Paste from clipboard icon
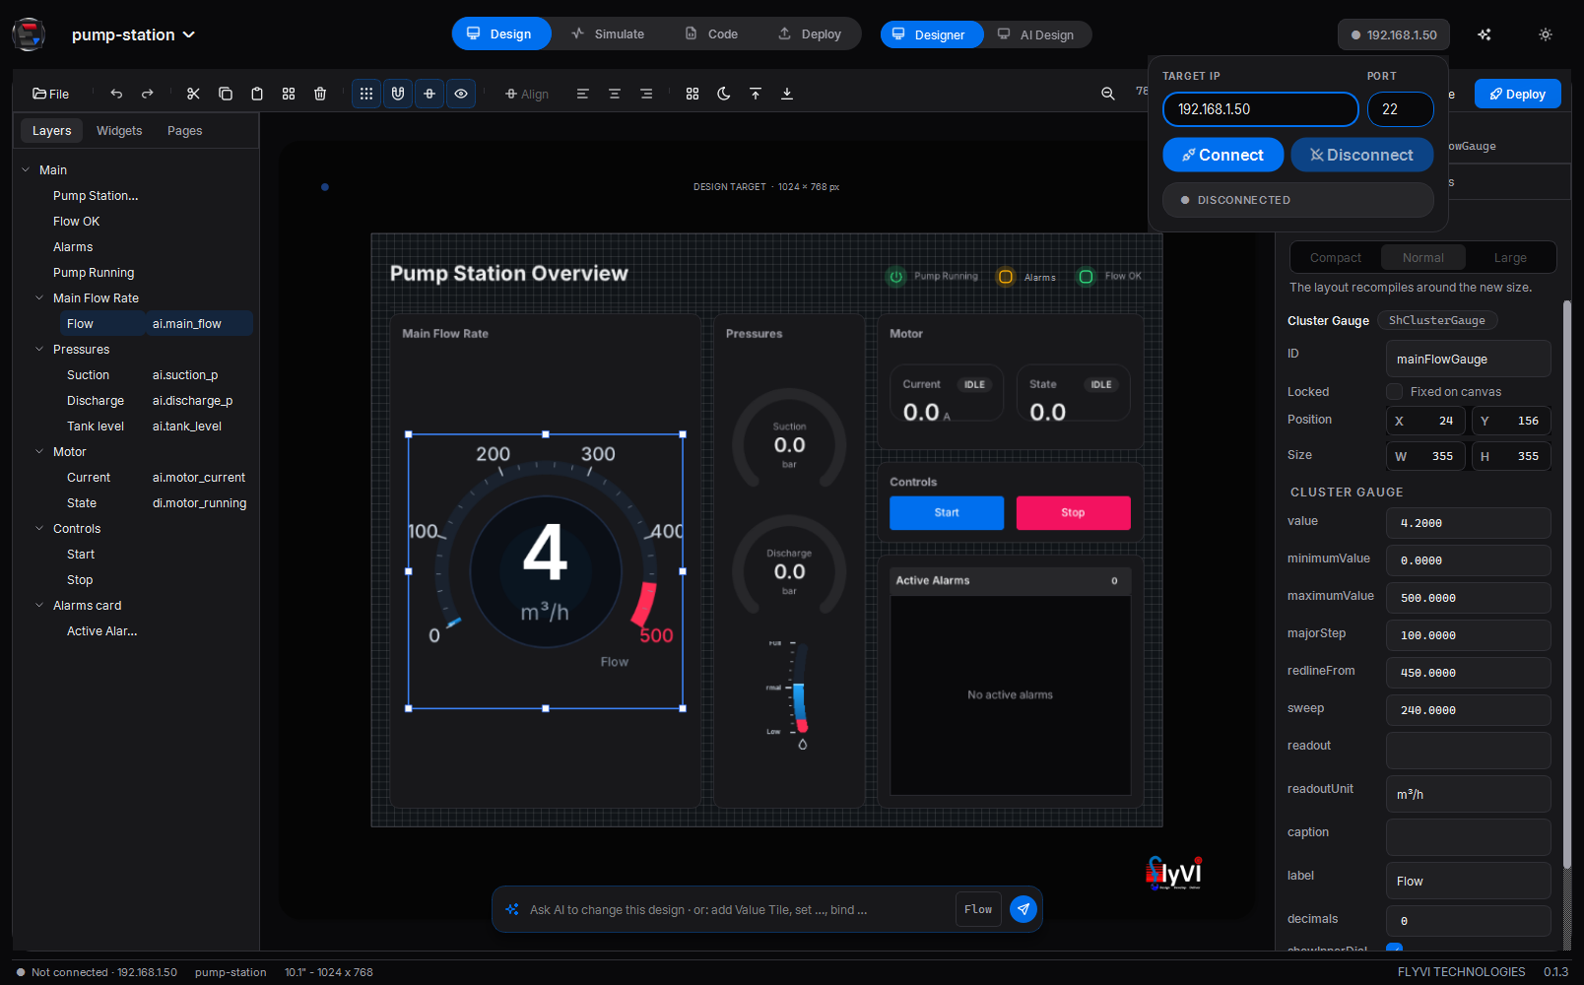 coord(257,94)
